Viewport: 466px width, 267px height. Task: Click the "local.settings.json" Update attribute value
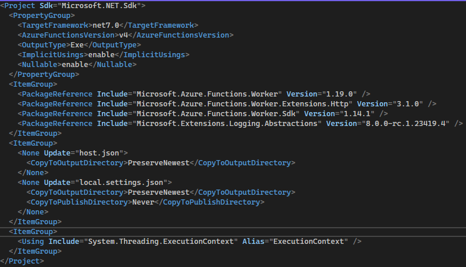[121, 182]
